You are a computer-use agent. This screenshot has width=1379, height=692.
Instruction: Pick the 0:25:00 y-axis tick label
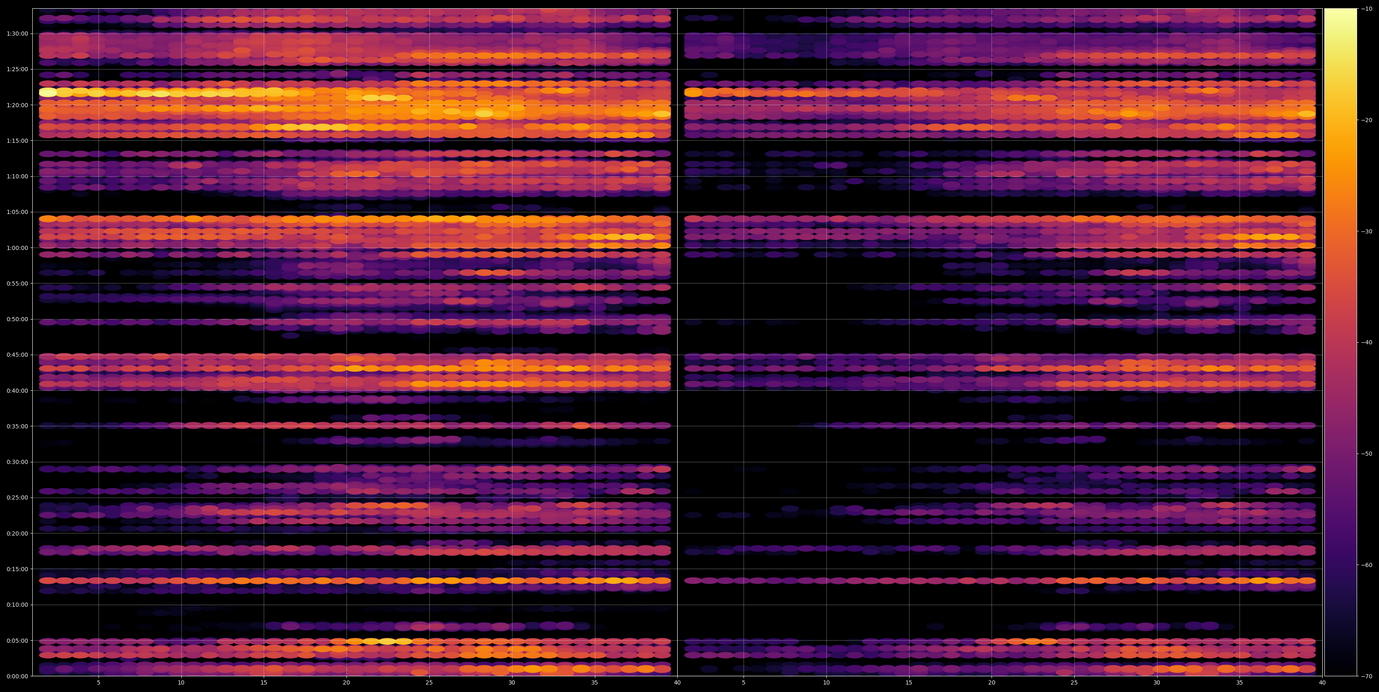tap(17, 498)
